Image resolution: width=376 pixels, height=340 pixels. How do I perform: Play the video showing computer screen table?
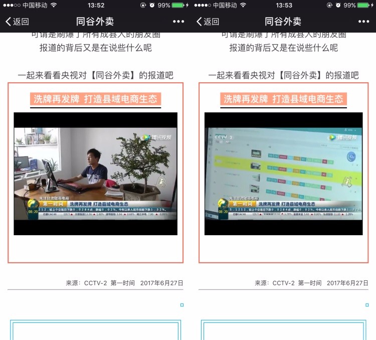(x=283, y=174)
